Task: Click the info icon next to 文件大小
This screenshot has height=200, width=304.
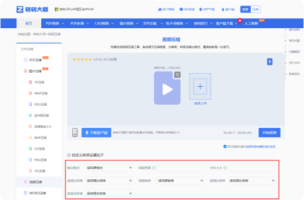Action: [x=225, y=168]
